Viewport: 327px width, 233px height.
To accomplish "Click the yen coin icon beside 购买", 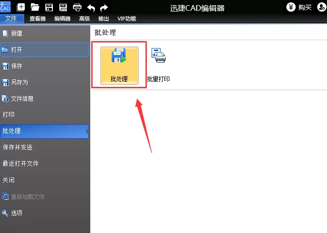I will coord(291,7).
